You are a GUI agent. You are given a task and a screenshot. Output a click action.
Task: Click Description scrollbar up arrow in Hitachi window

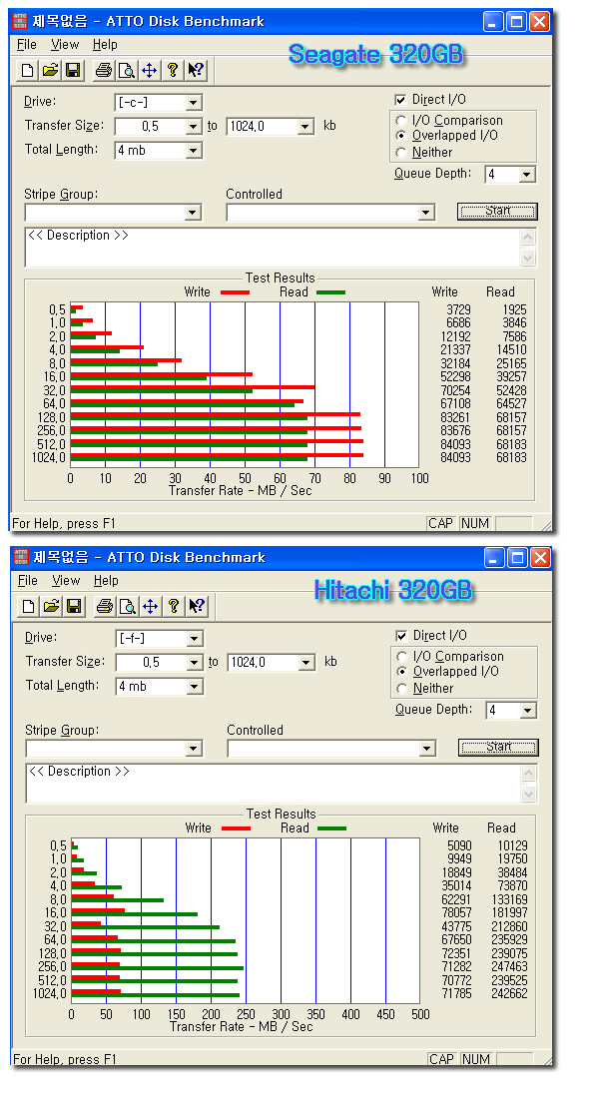pos(529,773)
